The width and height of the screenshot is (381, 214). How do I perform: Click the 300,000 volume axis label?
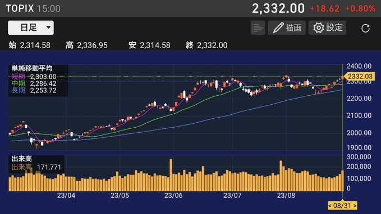point(359,157)
